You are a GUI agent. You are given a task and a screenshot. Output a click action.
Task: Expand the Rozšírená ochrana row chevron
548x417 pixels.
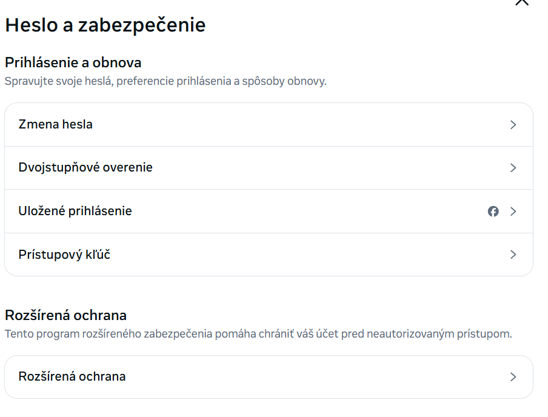pos(513,377)
